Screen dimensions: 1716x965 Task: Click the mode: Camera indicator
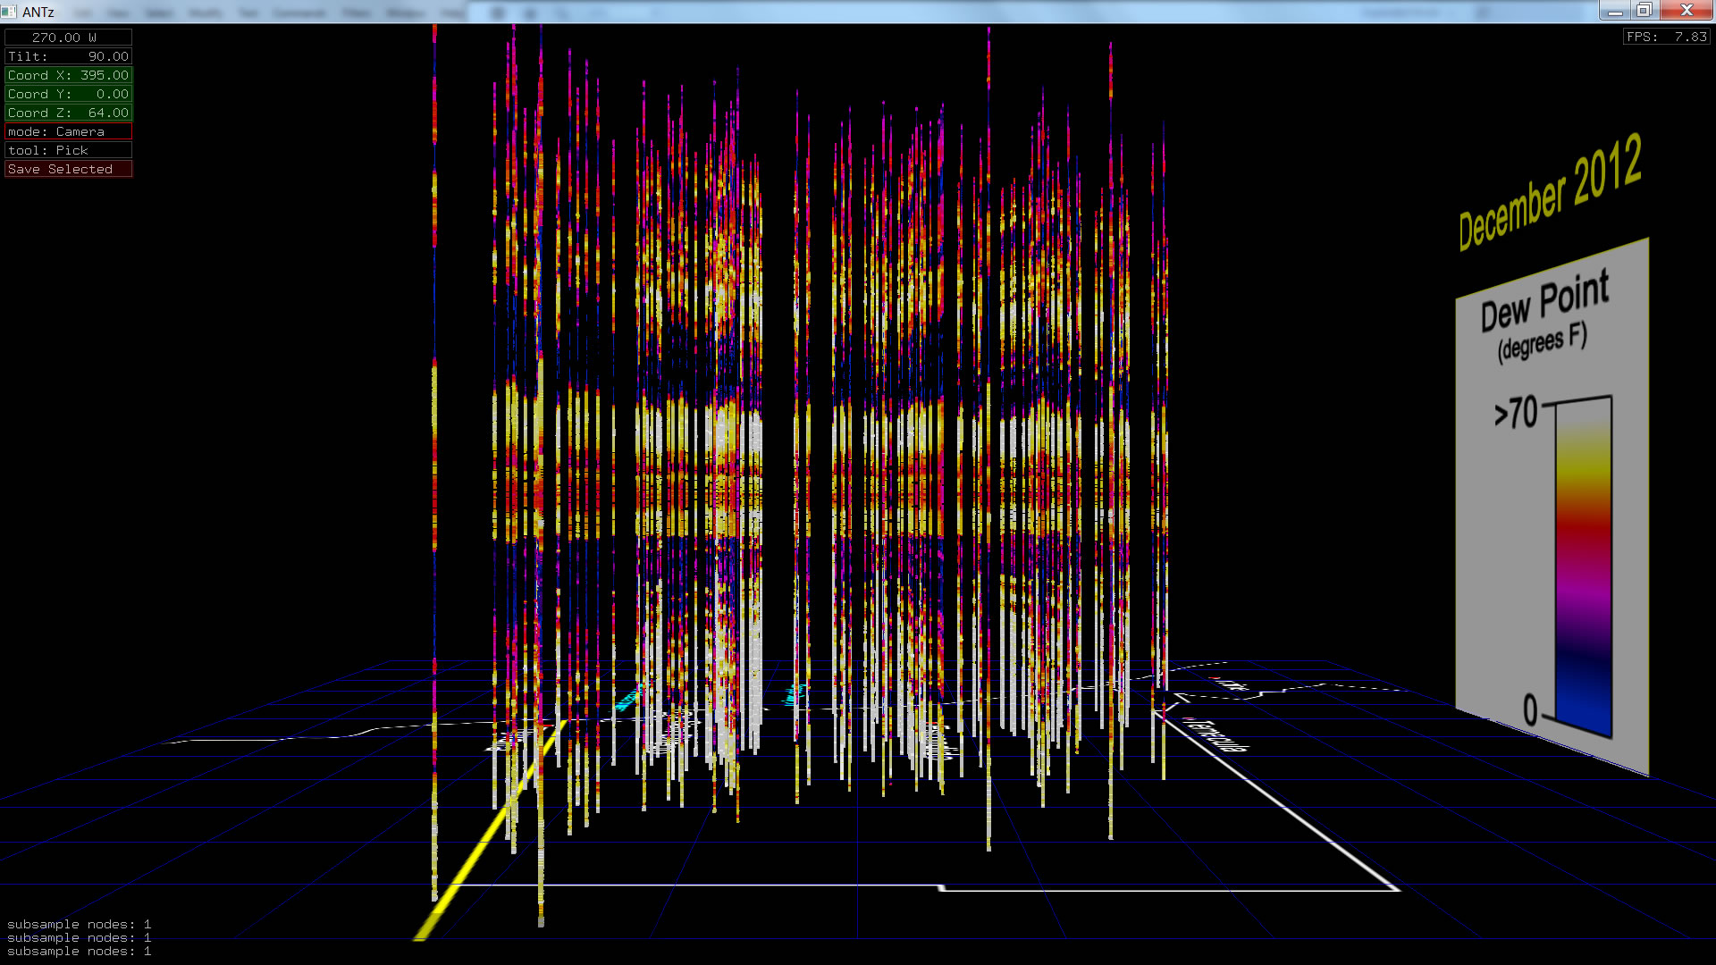coord(68,131)
